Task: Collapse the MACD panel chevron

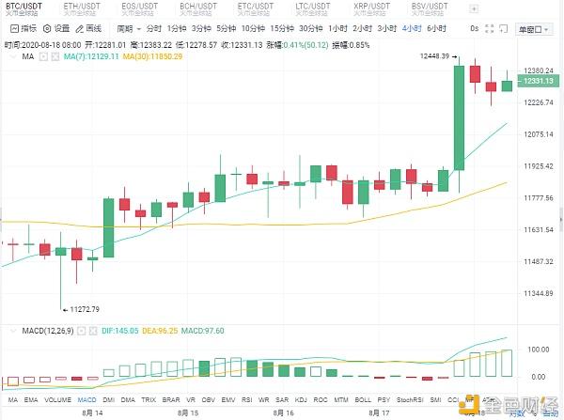Action: [x=13, y=331]
